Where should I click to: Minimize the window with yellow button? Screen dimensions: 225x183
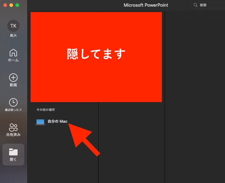(11, 5)
